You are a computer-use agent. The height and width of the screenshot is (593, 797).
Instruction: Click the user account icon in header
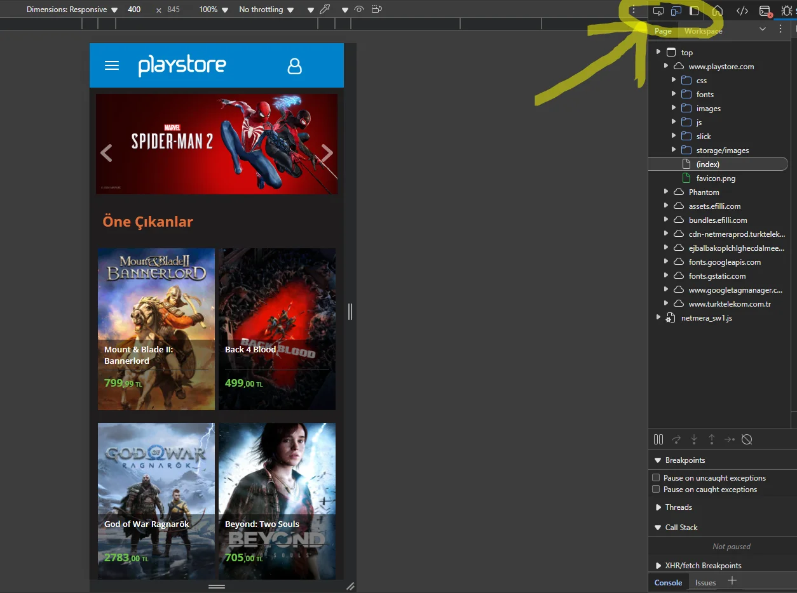coord(294,66)
